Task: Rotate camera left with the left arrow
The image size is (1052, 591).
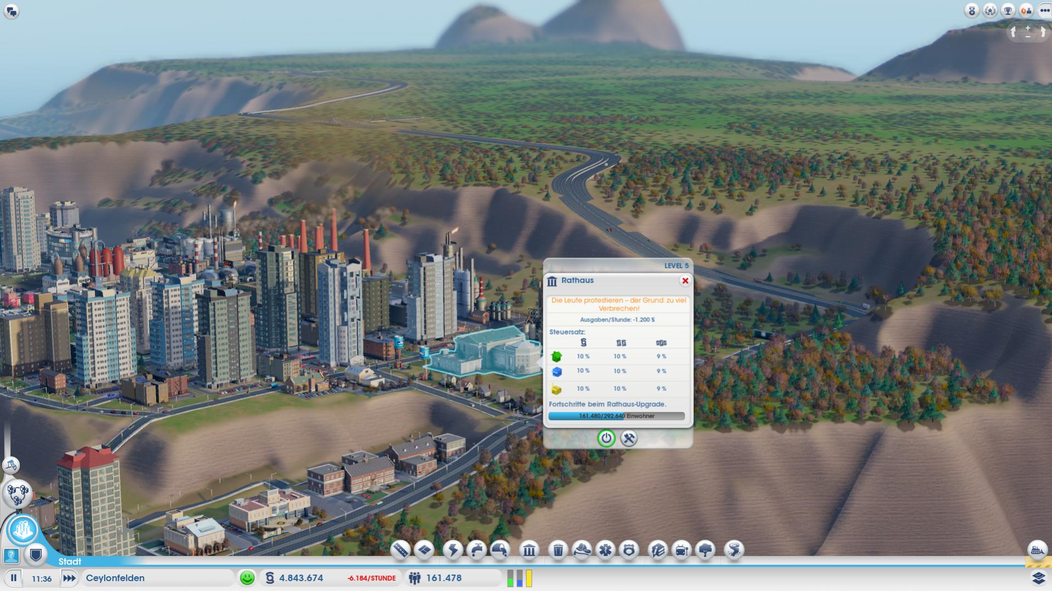Action: pos(1014,32)
